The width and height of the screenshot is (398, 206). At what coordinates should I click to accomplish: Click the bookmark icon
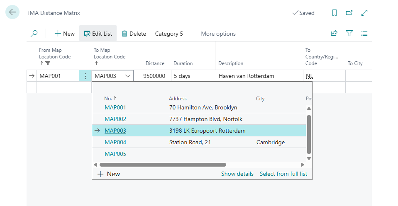click(335, 13)
